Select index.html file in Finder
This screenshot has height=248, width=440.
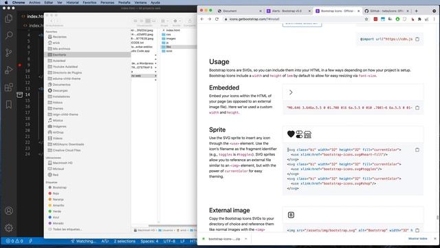coord(173,30)
